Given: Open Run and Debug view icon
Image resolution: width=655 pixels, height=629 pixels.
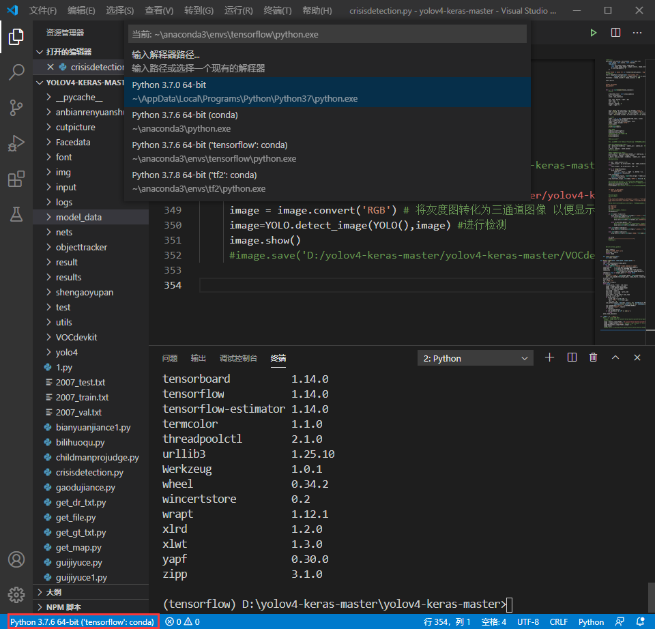Looking at the screenshot, I should pyautogui.click(x=16, y=143).
